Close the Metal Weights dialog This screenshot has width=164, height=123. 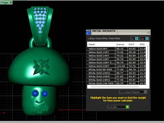tap(148, 32)
